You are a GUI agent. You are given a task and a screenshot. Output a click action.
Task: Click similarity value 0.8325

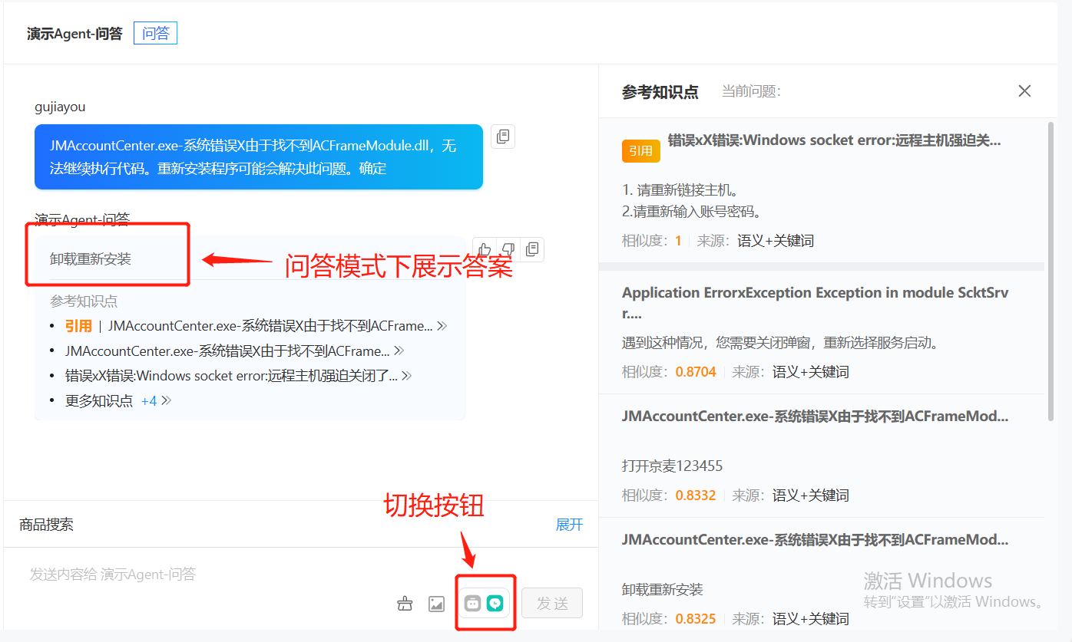coord(696,619)
